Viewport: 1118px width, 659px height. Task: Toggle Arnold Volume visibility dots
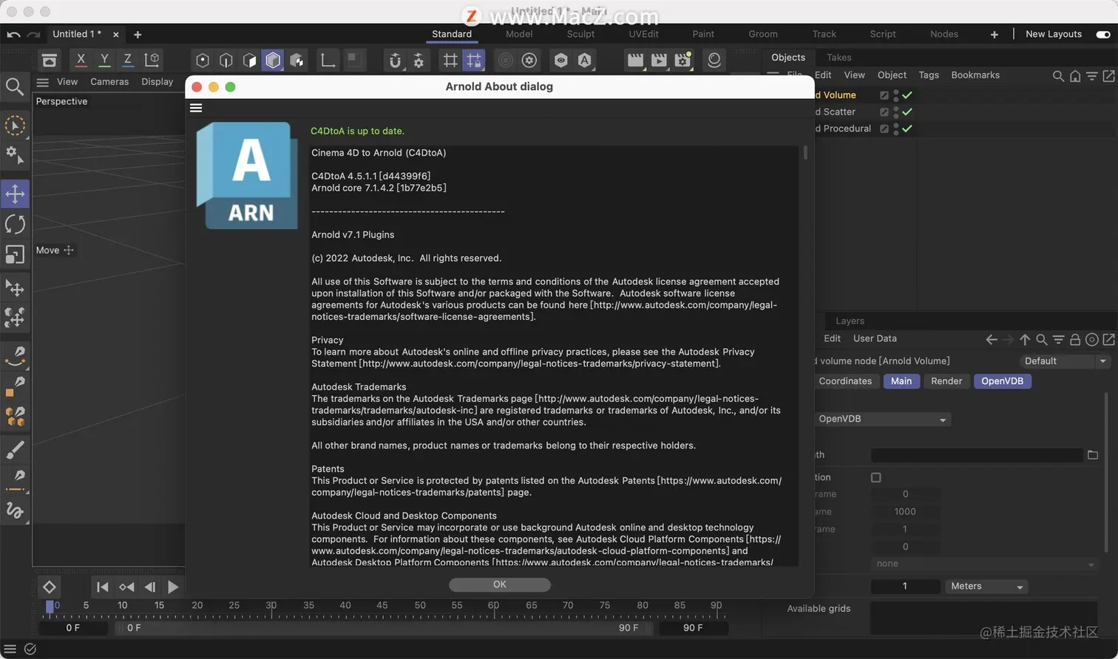click(895, 95)
